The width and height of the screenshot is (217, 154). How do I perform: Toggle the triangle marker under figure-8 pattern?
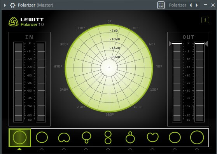(x=108, y=149)
